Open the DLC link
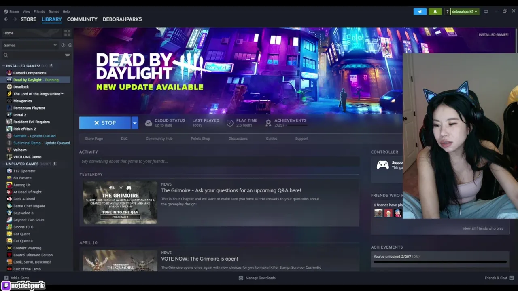Screen dimensions: 518x291 pyautogui.click(x=124, y=139)
